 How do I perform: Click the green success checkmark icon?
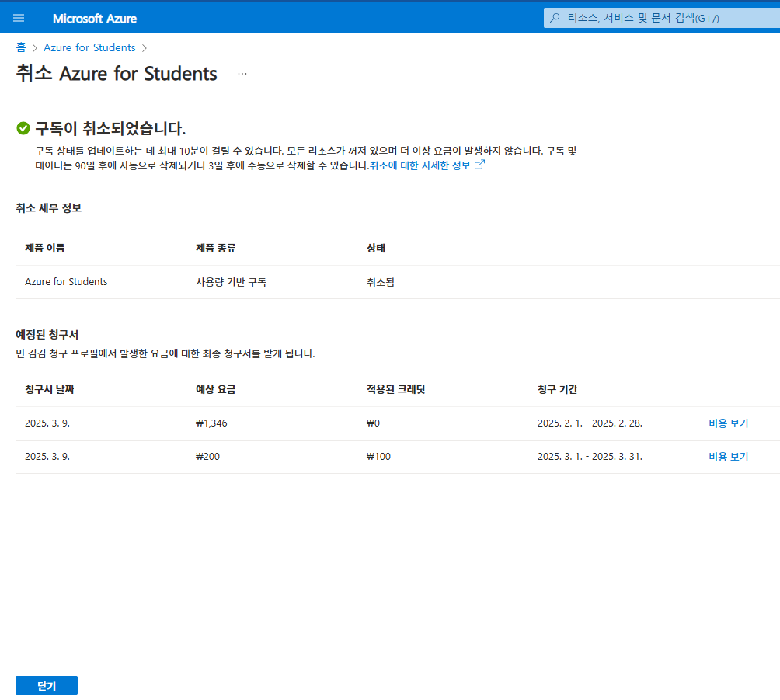click(x=23, y=128)
